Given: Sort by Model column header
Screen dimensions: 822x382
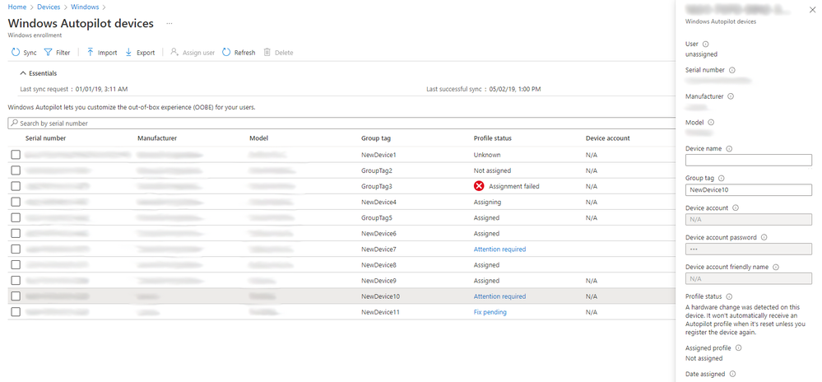Looking at the screenshot, I should tap(259, 138).
